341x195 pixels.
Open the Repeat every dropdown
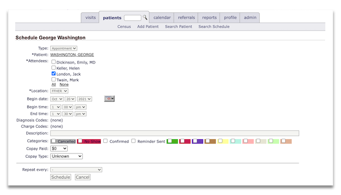76,170
